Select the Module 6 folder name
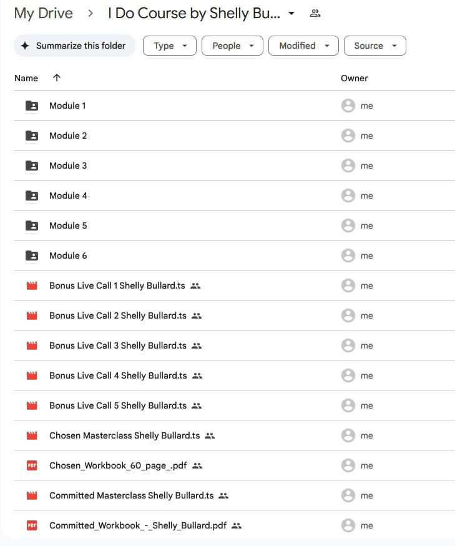The width and height of the screenshot is (455, 546). pyautogui.click(x=68, y=256)
